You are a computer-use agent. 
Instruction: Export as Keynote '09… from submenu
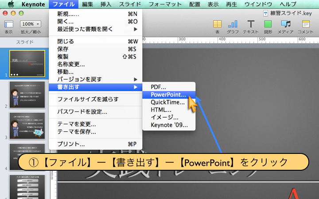[169, 125]
